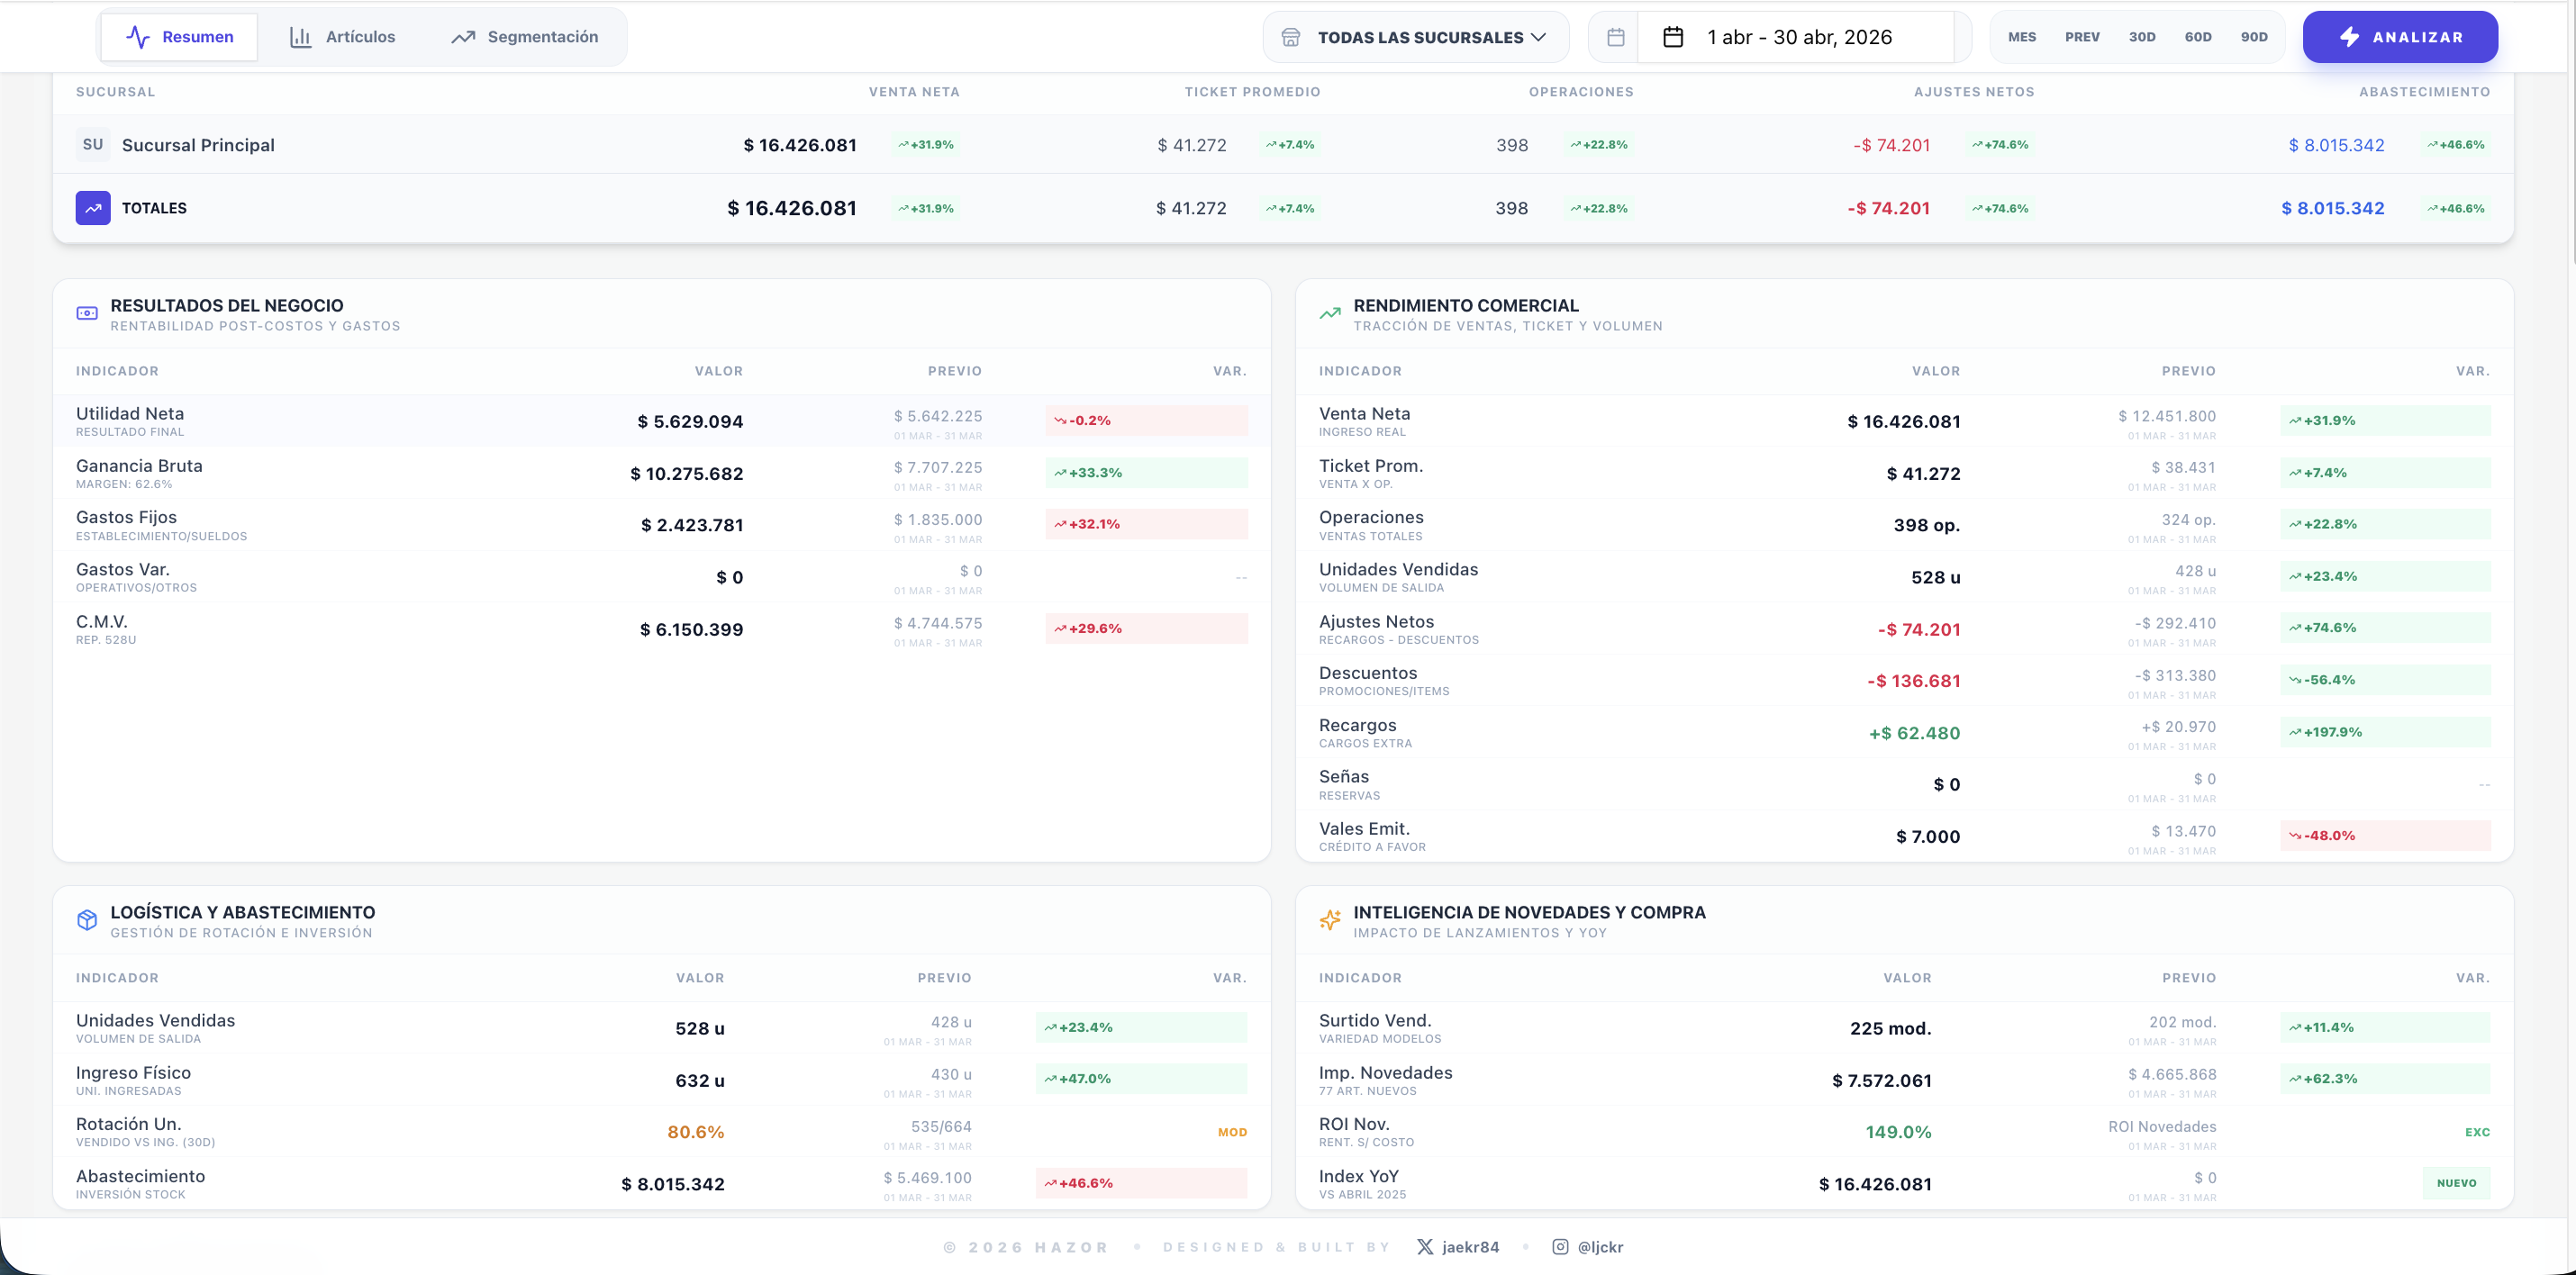Click the Inteligencia de Novedades sparkle icon

pyautogui.click(x=1329, y=920)
